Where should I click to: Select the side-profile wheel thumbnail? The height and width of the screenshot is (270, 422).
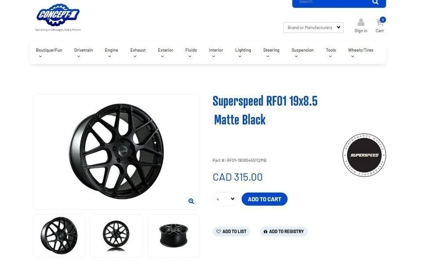pos(174,236)
